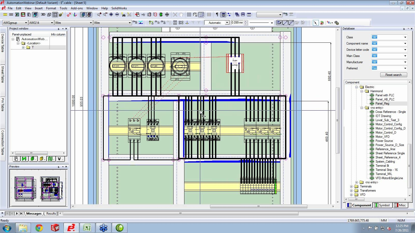The image size is (415, 233).
Task: Launch Google Chrome from the taskbar
Action: [39, 228]
